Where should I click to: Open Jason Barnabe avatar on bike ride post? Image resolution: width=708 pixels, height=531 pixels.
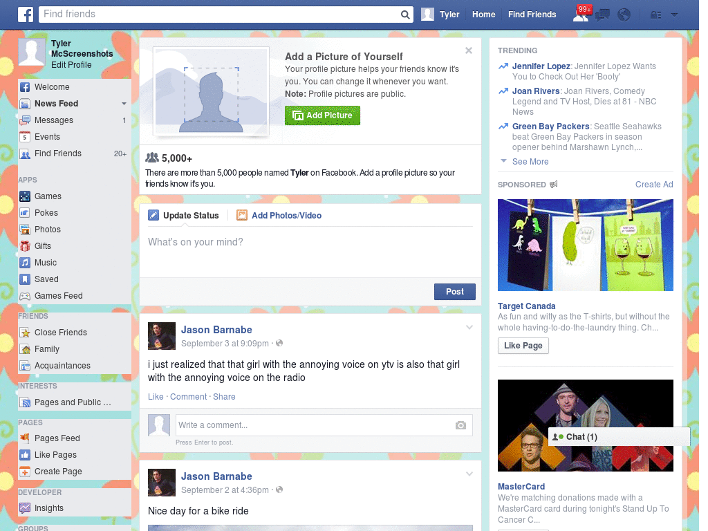[x=162, y=483]
